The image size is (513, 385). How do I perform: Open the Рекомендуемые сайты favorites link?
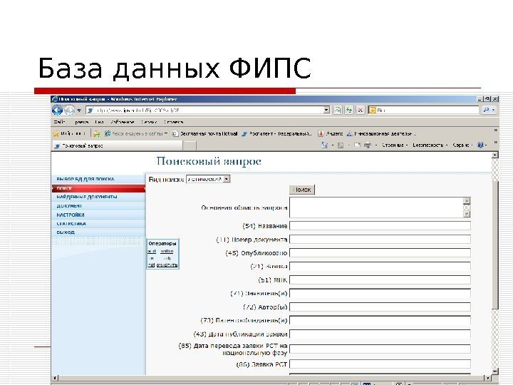click(x=136, y=133)
